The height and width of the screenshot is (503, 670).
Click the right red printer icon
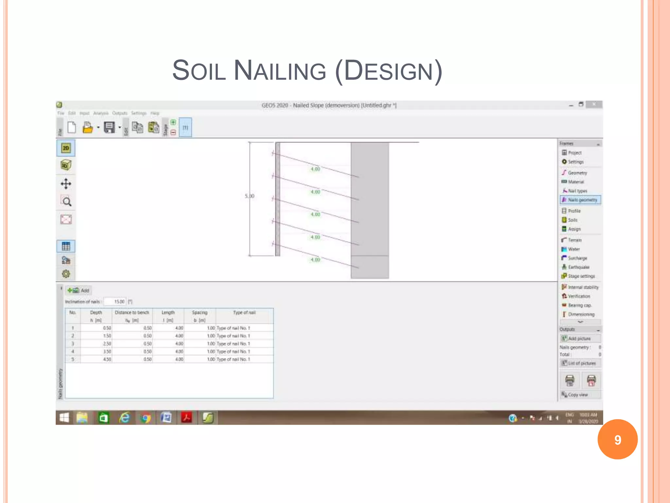(x=591, y=381)
